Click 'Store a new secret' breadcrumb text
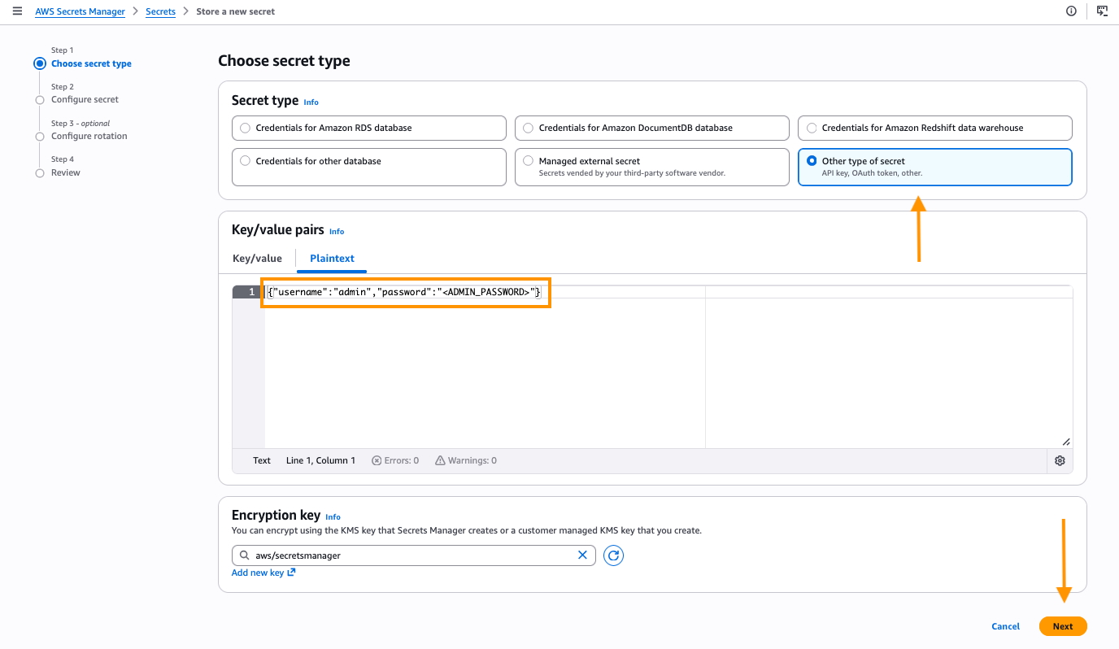Screen dimensions: 1119x649 coord(236,11)
